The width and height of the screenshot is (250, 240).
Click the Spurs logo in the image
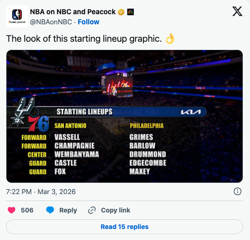point(23,112)
